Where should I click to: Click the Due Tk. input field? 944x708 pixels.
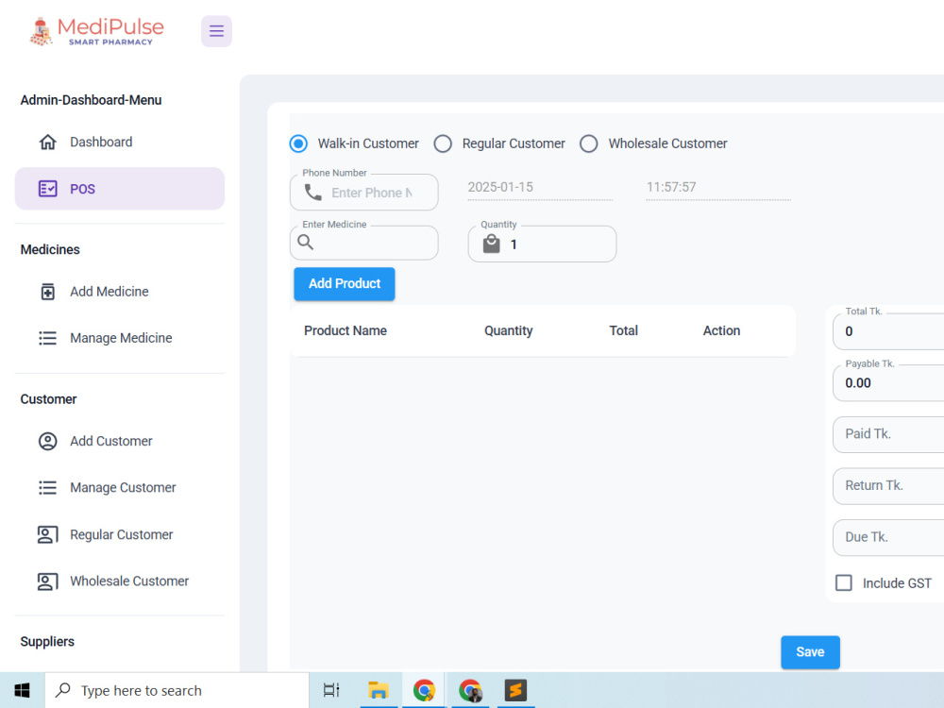coord(888,537)
